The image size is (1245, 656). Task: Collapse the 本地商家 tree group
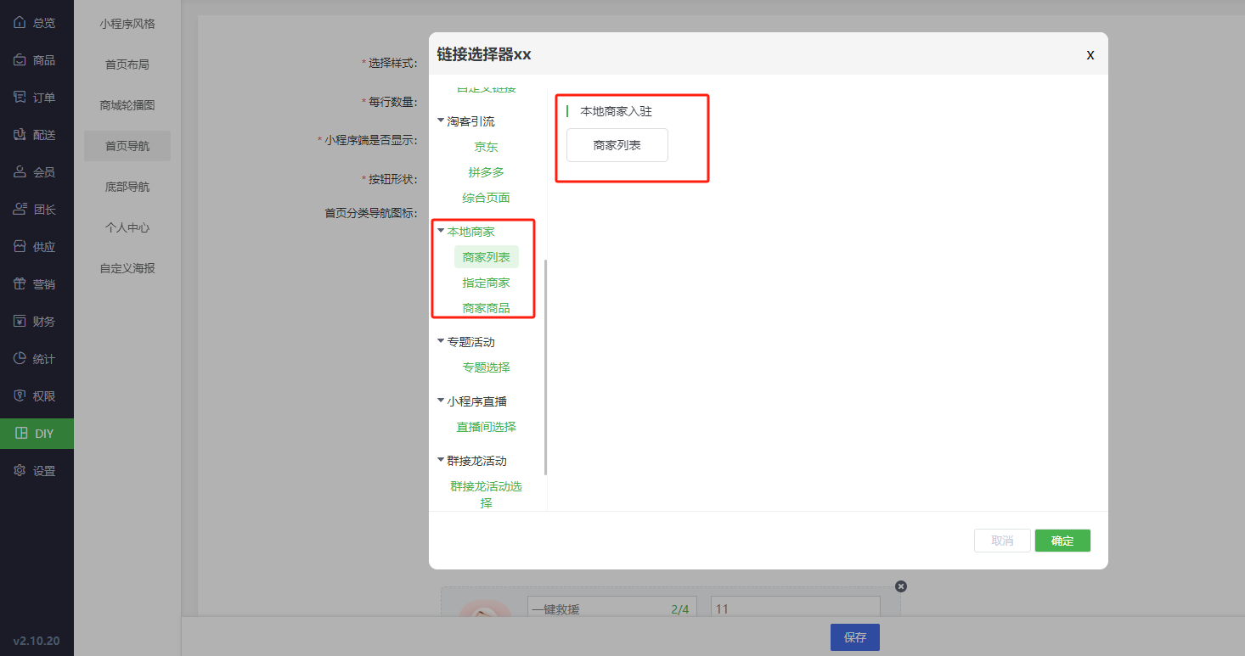click(441, 231)
